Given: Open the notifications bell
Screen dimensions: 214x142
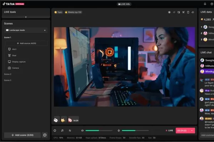Looking at the screenshot, I should (205, 4).
